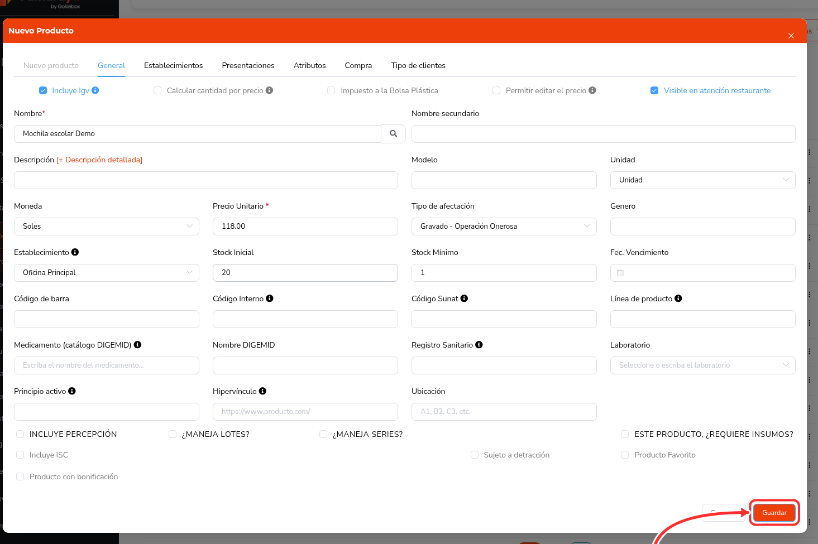818x544 pixels.
Task: Click the Nombre secundario input field
Action: 604,134
